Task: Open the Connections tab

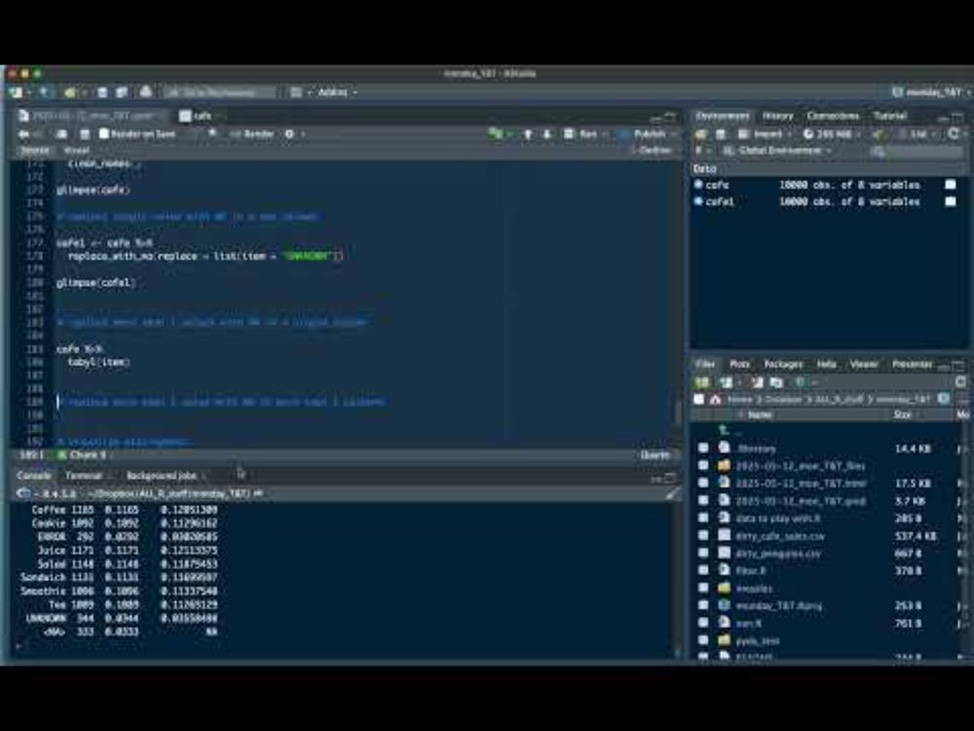Action: coord(833,116)
